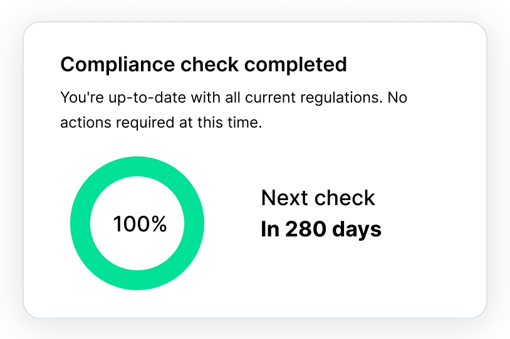Click the "actions required at this time" line
Image resolution: width=510 pixels, height=339 pixels.
[x=161, y=123]
